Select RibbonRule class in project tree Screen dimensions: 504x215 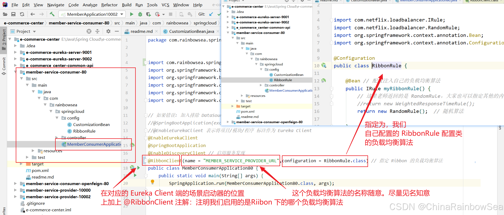pos(84,131)
